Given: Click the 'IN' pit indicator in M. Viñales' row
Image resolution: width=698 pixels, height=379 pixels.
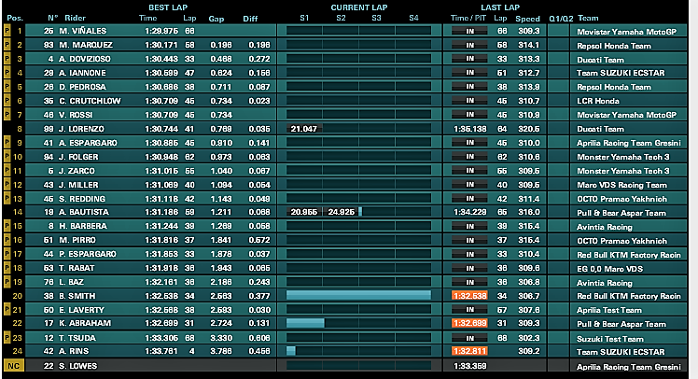Looking at the screenshot, I should [x=469, y=31].
